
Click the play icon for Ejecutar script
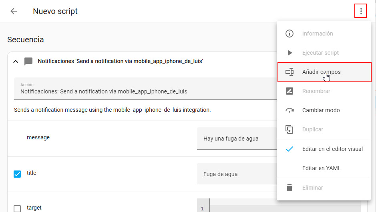[x=289, y=53]
